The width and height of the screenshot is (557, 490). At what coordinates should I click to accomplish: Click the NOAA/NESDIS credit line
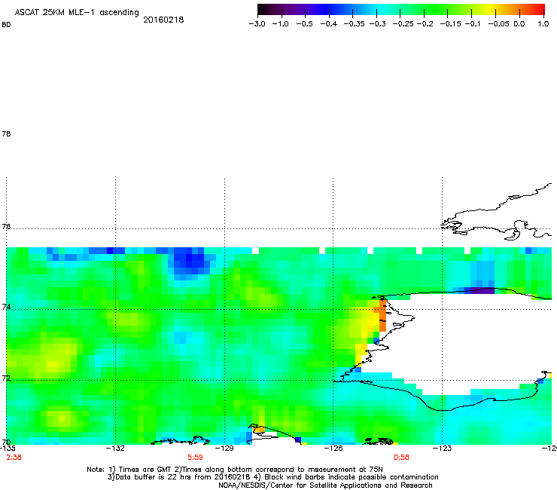coord(325,485)
